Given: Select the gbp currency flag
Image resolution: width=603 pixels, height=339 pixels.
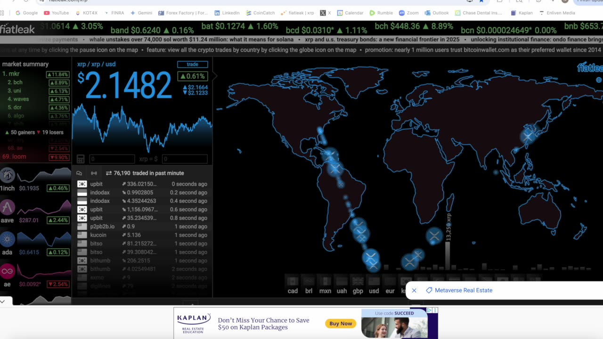Looking at the screenshot, I should (358, 282).
